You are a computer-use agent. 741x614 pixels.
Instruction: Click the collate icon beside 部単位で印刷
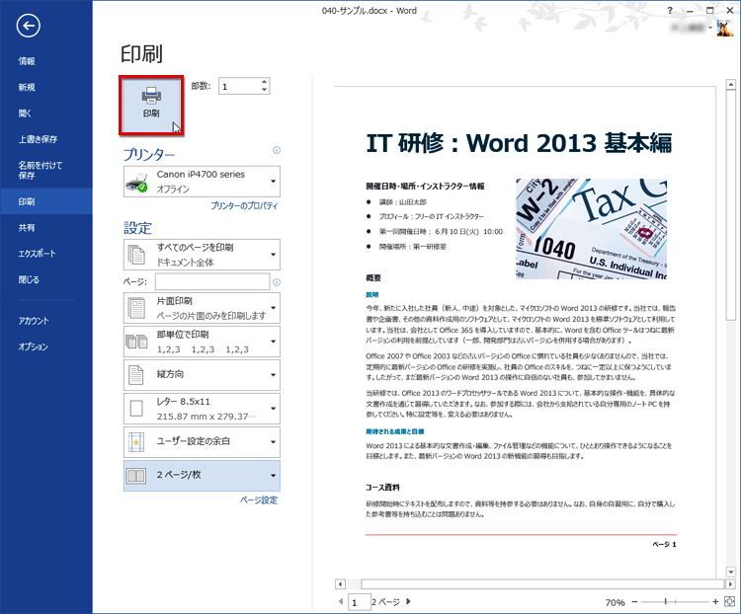[136, 342]
